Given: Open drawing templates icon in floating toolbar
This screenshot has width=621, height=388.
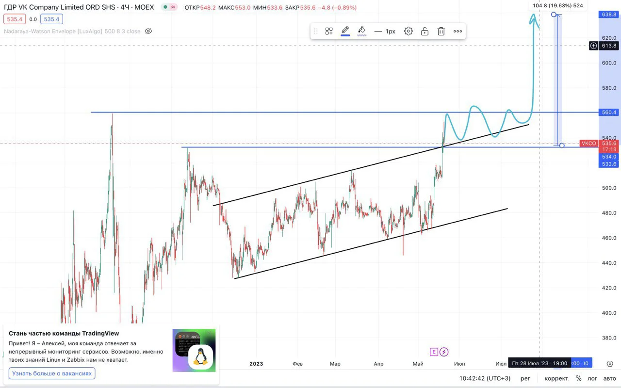Looking at the screenshot, I should 329,31.
